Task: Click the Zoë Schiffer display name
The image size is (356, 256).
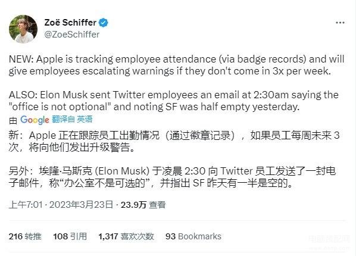Action: coord(70,23)
